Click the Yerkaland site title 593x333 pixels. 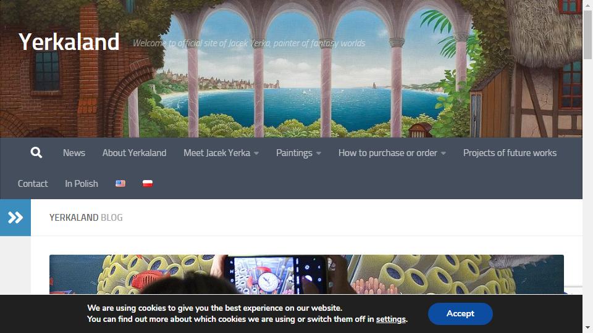point(69,41)
